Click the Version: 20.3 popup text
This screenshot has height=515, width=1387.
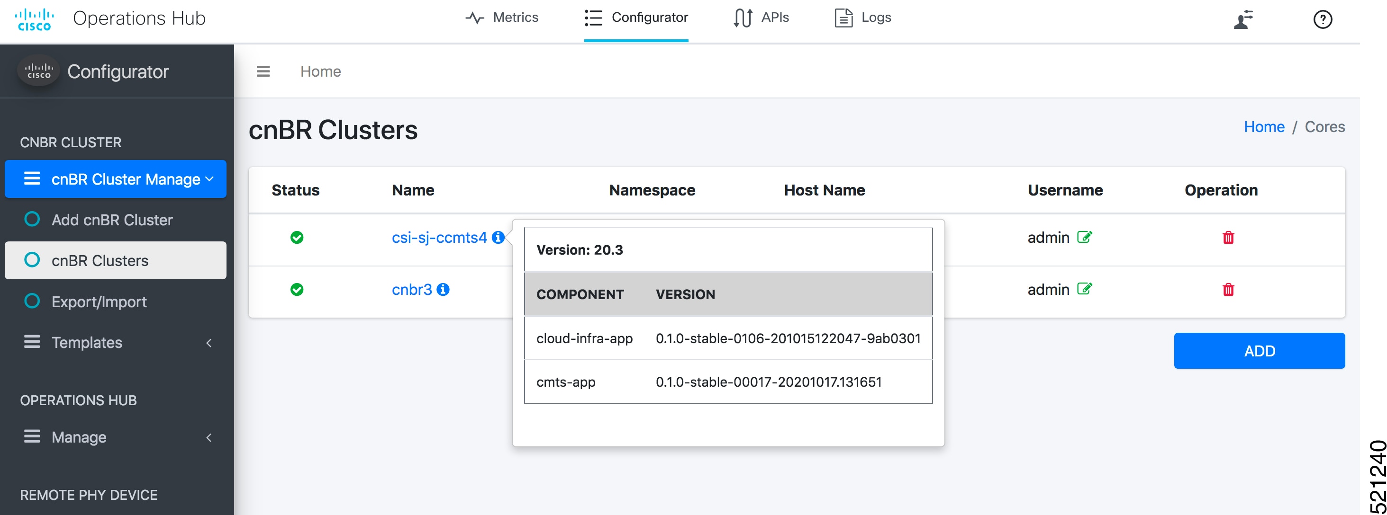(580, 249)
